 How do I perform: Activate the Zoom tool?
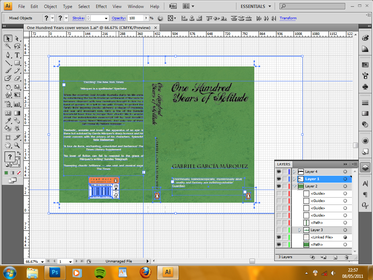17,145
